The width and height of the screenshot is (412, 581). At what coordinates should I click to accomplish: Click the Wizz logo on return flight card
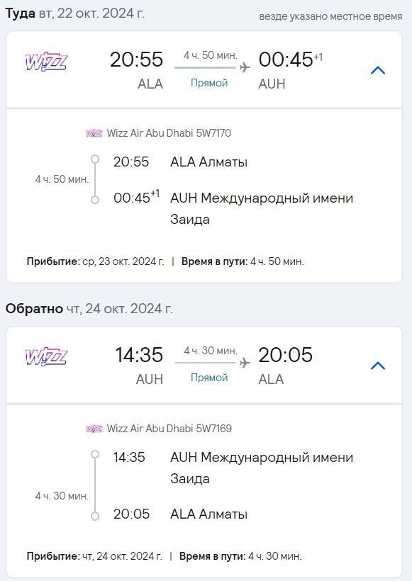pos(46,357)
